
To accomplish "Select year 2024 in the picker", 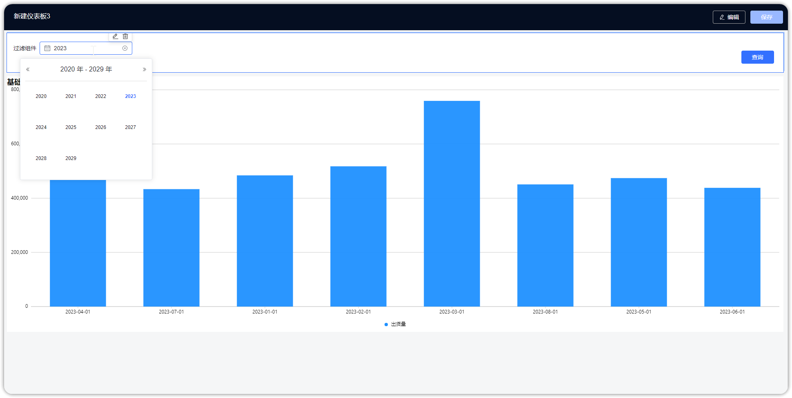I will point(41,127).
